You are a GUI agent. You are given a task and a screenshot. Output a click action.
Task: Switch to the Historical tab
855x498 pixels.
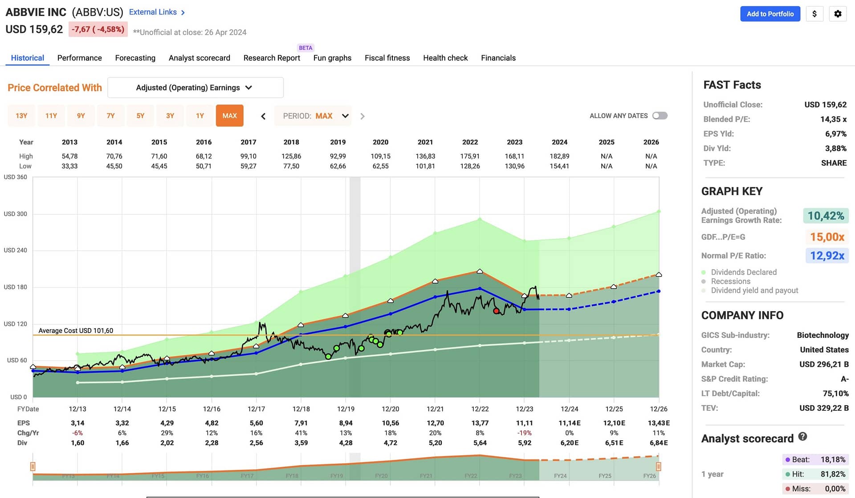[28, 58]
